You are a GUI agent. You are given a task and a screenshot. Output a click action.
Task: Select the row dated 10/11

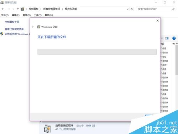(164, 65)
